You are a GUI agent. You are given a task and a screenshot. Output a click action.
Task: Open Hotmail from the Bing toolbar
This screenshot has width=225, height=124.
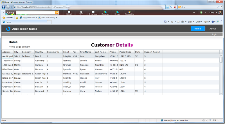point(69,13)
